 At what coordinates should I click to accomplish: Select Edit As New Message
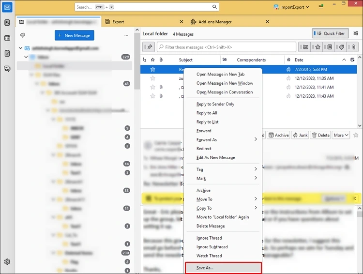click(223, 157)
